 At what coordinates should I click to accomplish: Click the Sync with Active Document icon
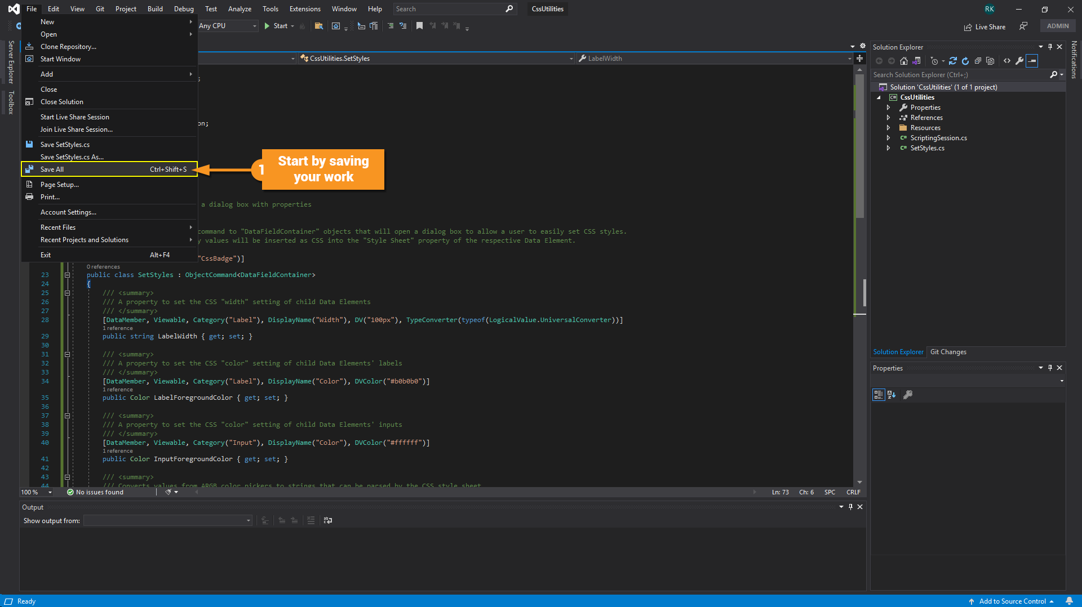(x=952, y=61)
